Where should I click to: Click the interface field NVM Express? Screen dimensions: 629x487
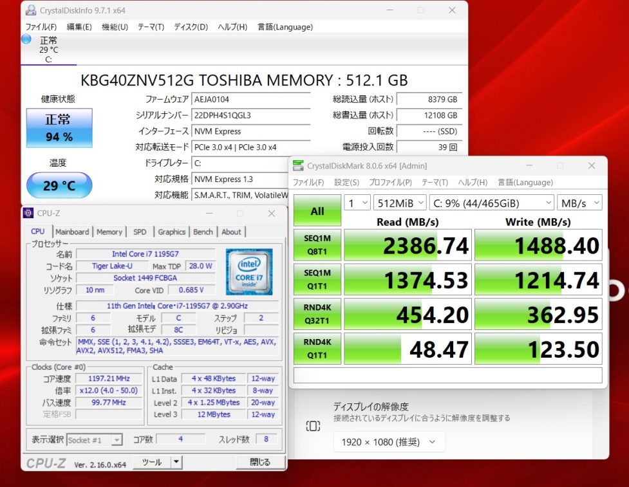[x=250, y=131]
